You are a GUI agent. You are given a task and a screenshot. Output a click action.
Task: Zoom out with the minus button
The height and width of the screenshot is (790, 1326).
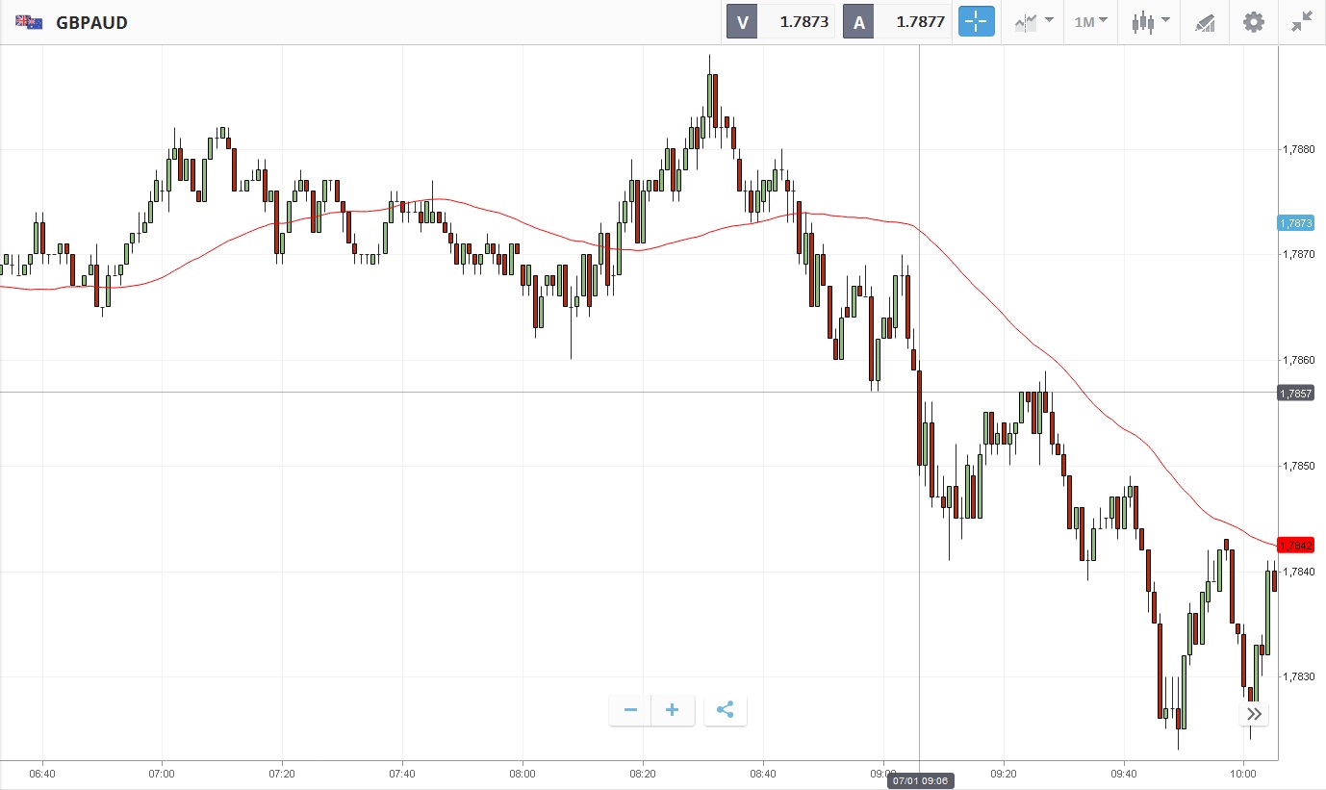631,711
